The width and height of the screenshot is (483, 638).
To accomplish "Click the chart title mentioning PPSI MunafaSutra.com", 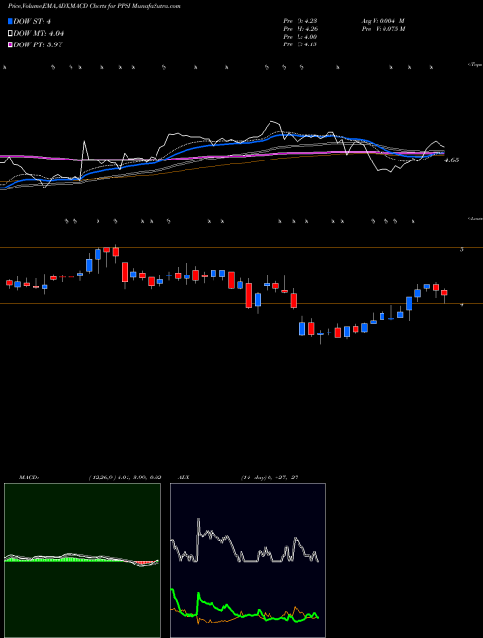I will point(94,6).
